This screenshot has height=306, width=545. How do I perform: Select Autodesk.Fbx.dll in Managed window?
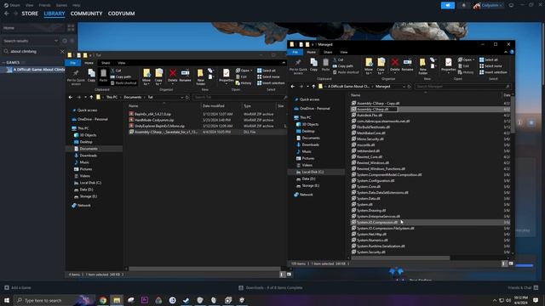(x=369, y=116)
